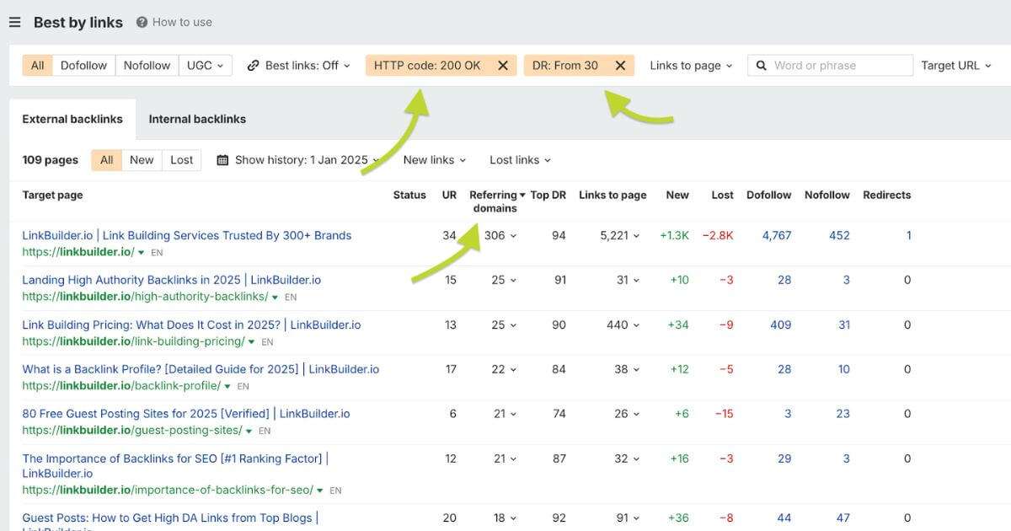
Task: Select the Nofollow backlinks filter
Action: pyautogui.click(x=146, y=65)
